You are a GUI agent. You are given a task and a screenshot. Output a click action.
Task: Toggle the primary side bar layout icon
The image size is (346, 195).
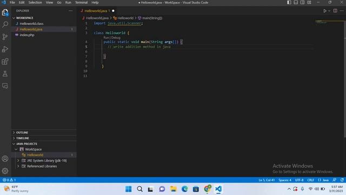(289, 2)
